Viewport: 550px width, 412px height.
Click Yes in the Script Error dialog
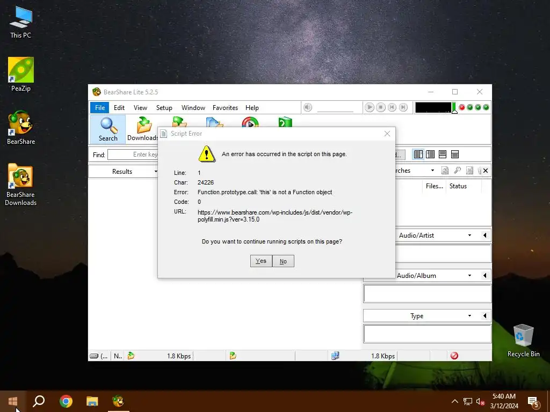click(x=261, y=261)
